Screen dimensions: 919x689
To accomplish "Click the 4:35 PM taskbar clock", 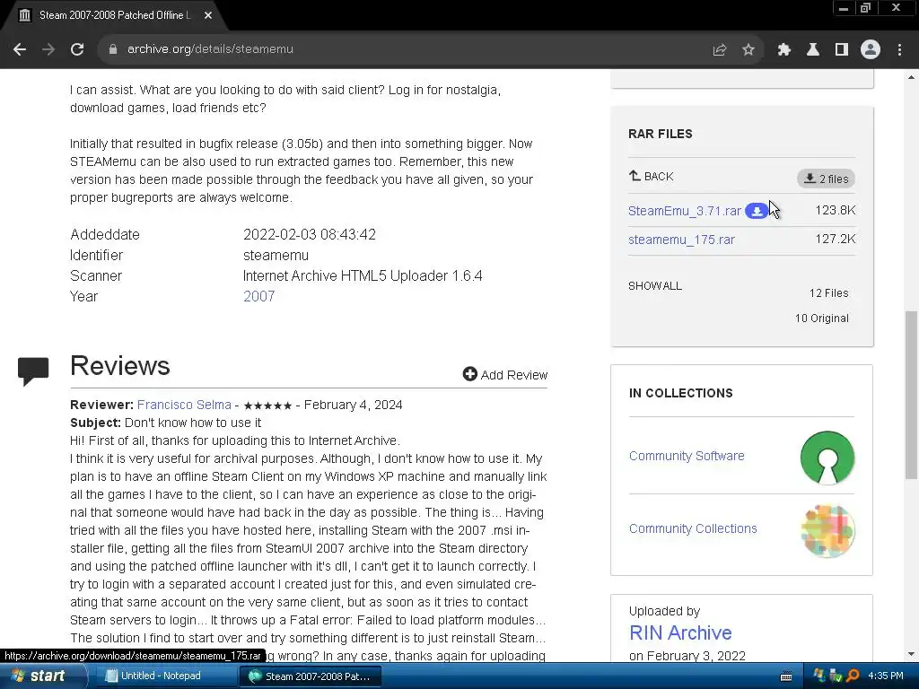I will (886, 676).
